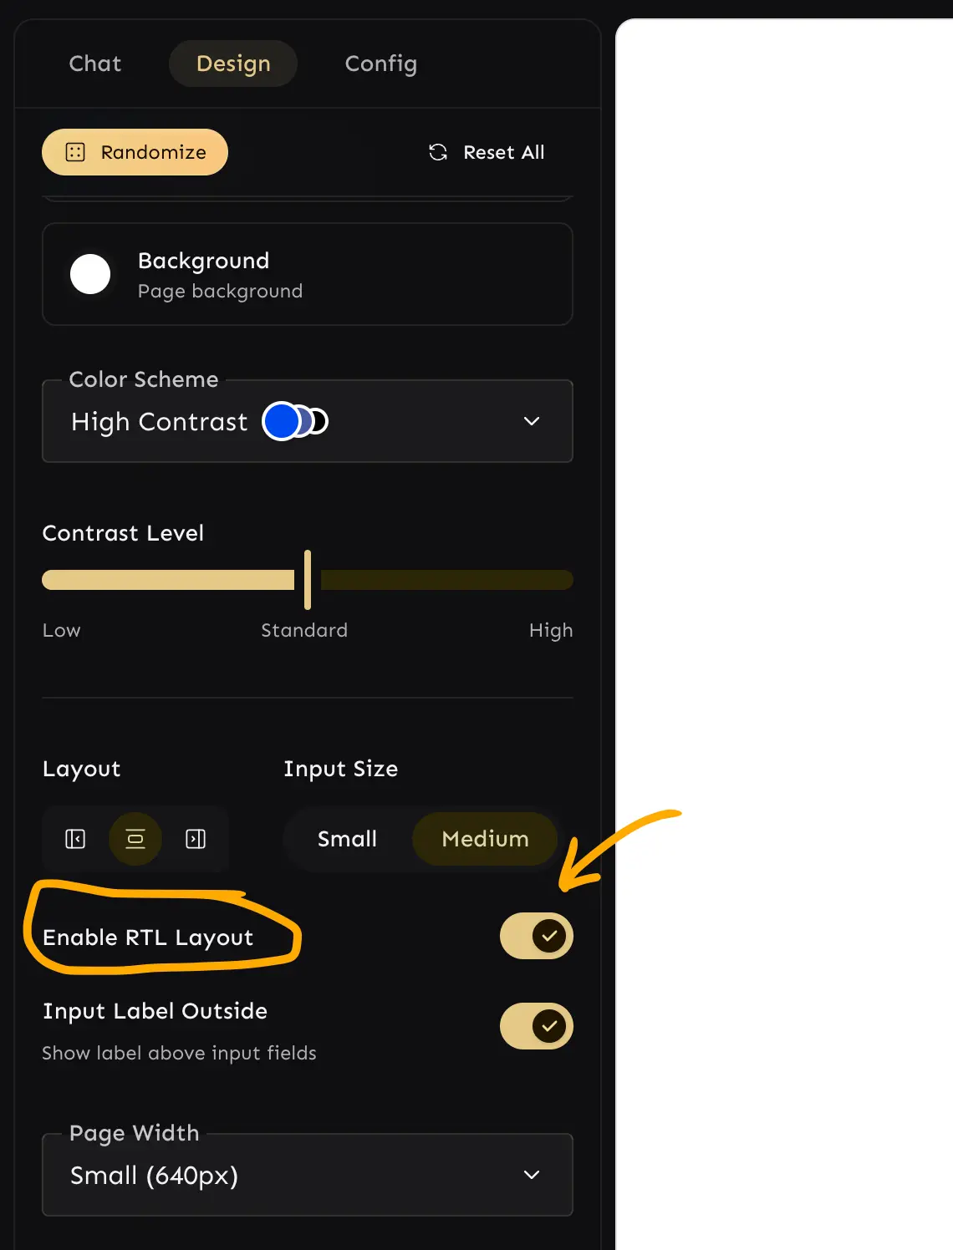
Task: Switch to the Chat tab
Action: (95, 64)
